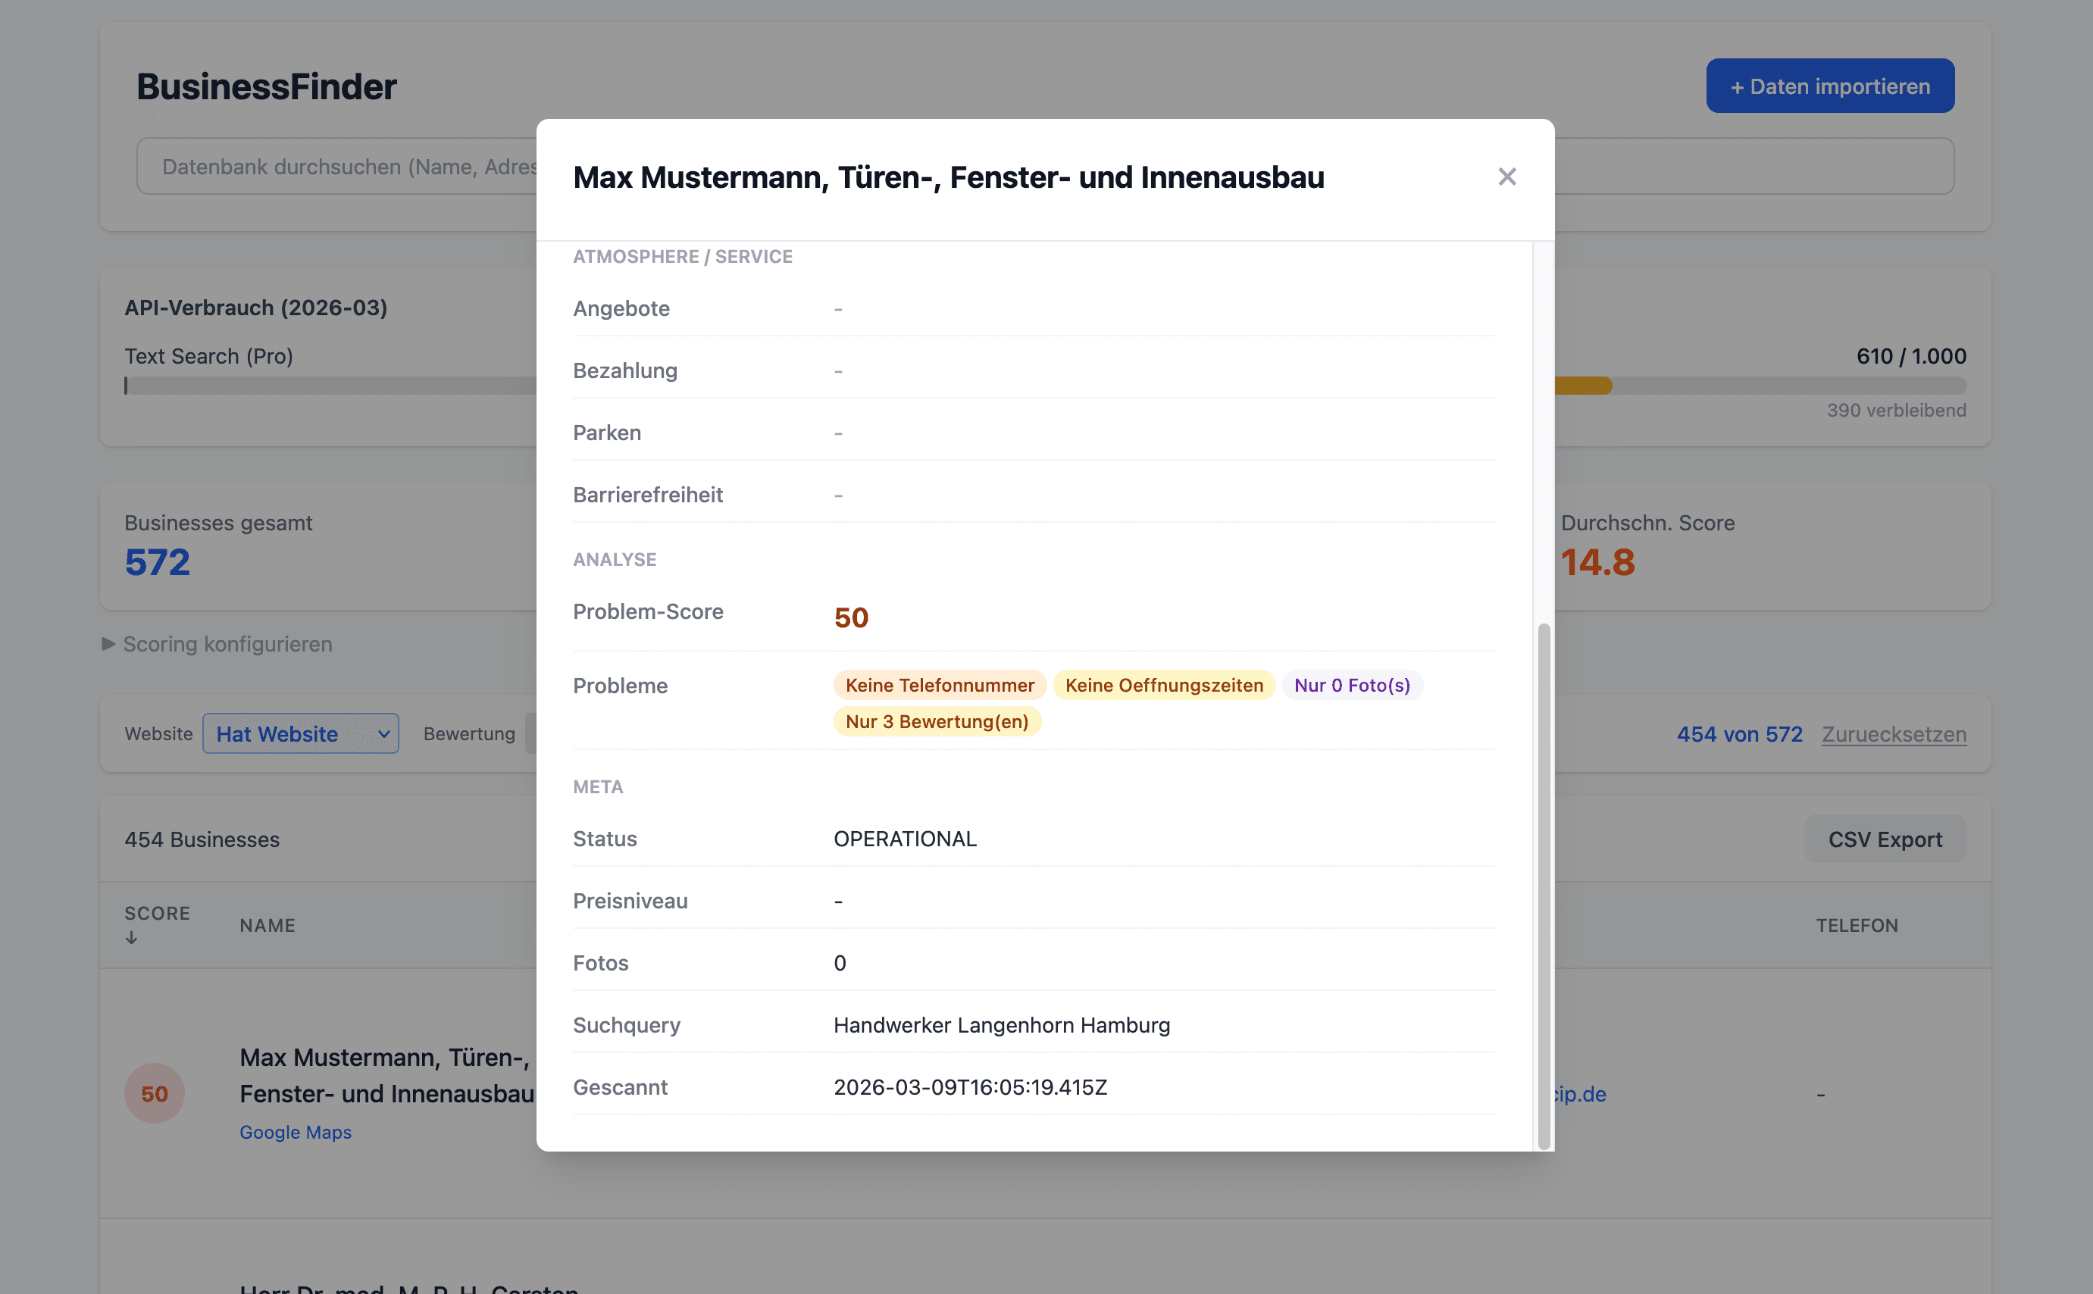Close the Max Mustermann detail modal

1506,177
